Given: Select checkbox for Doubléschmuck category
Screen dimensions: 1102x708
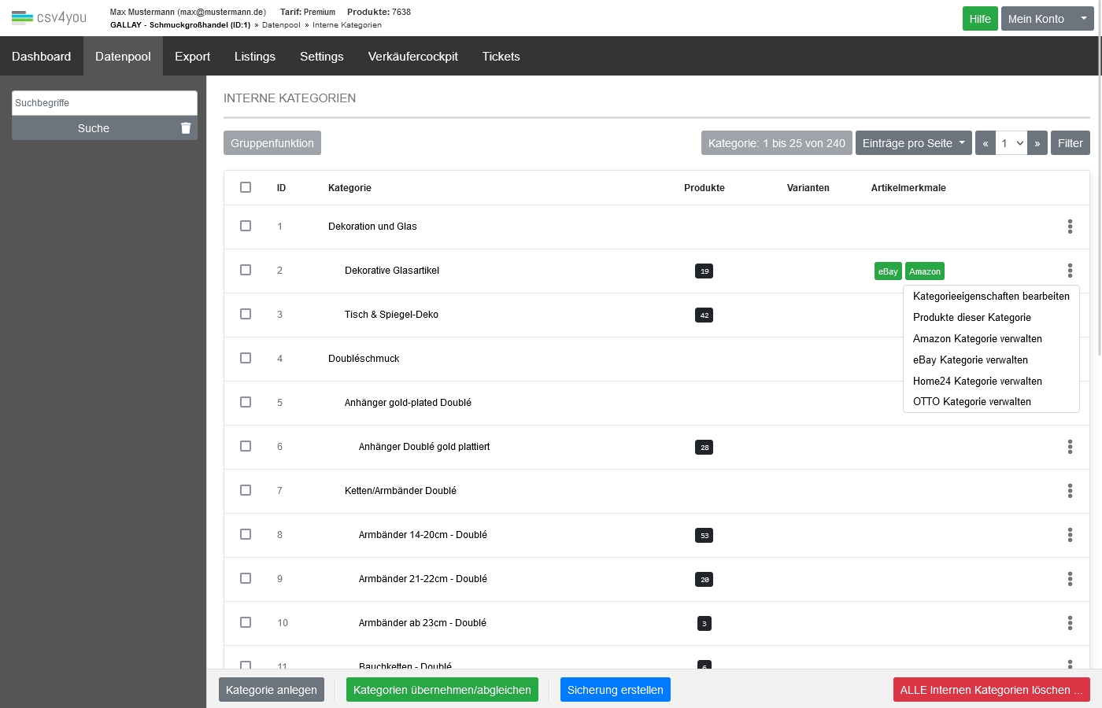Looking at the screenshot, I should (246, 358).
